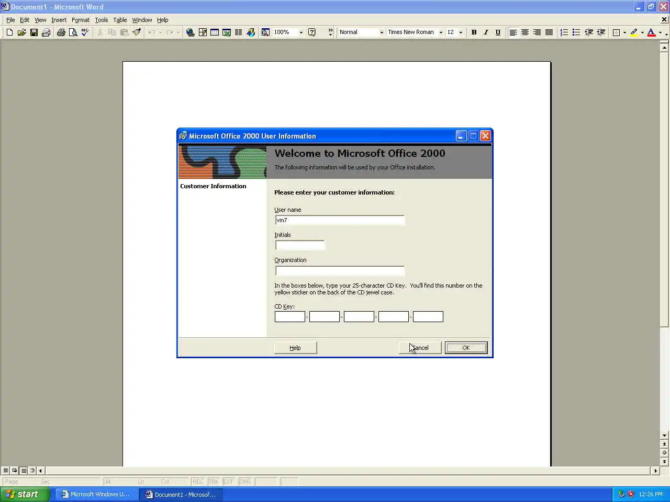Click the E-mail envelope toolbar icon
This screenshot has width=670, height=502.
46,32
